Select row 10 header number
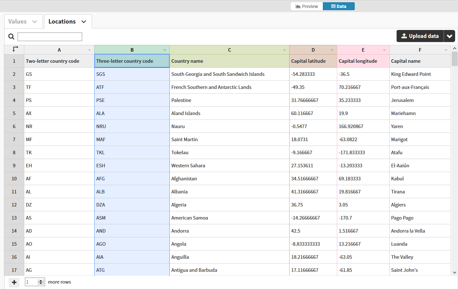 point(14,178)
